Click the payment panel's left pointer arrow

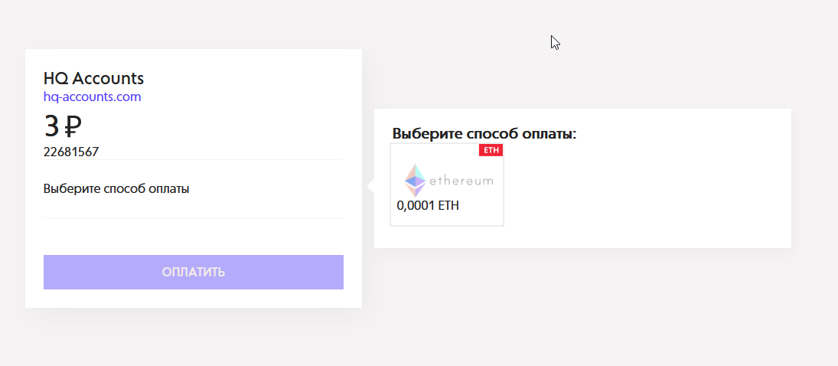(370, 185)
